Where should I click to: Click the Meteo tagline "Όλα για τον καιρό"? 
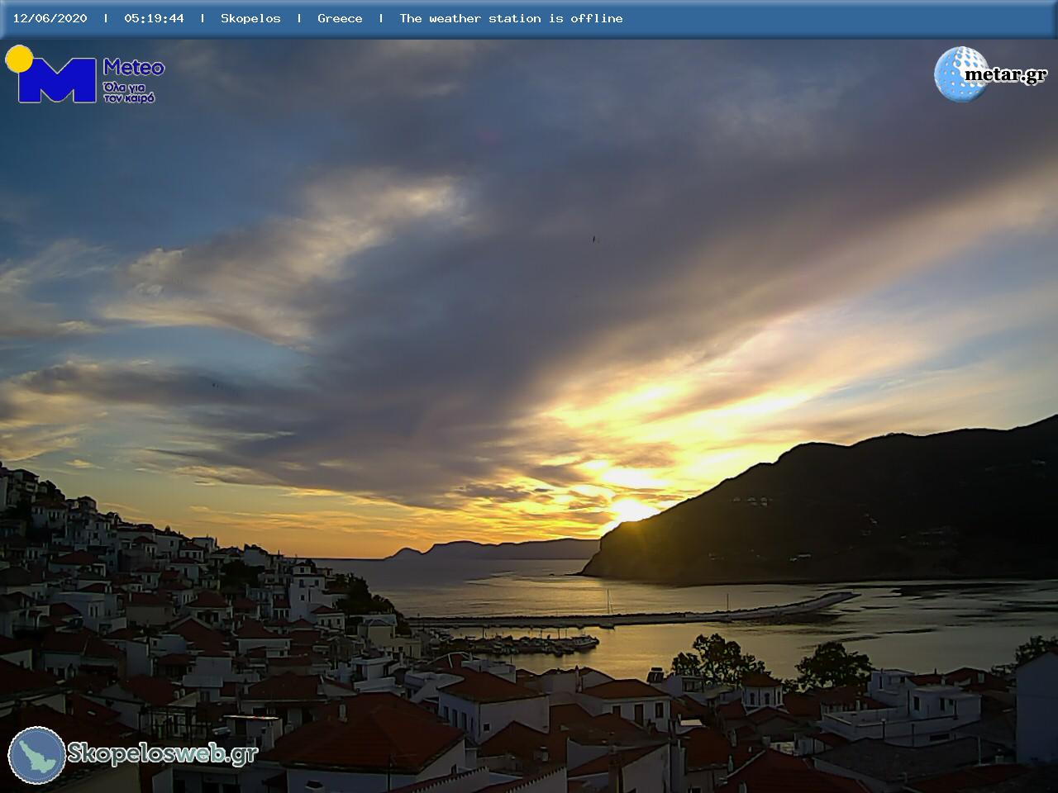129,92
